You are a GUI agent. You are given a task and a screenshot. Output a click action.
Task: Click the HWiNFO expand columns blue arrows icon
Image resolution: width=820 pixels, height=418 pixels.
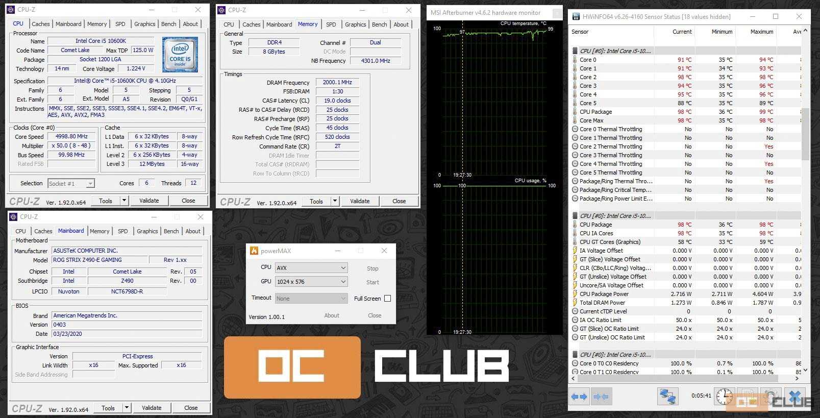tap(579, 397)
